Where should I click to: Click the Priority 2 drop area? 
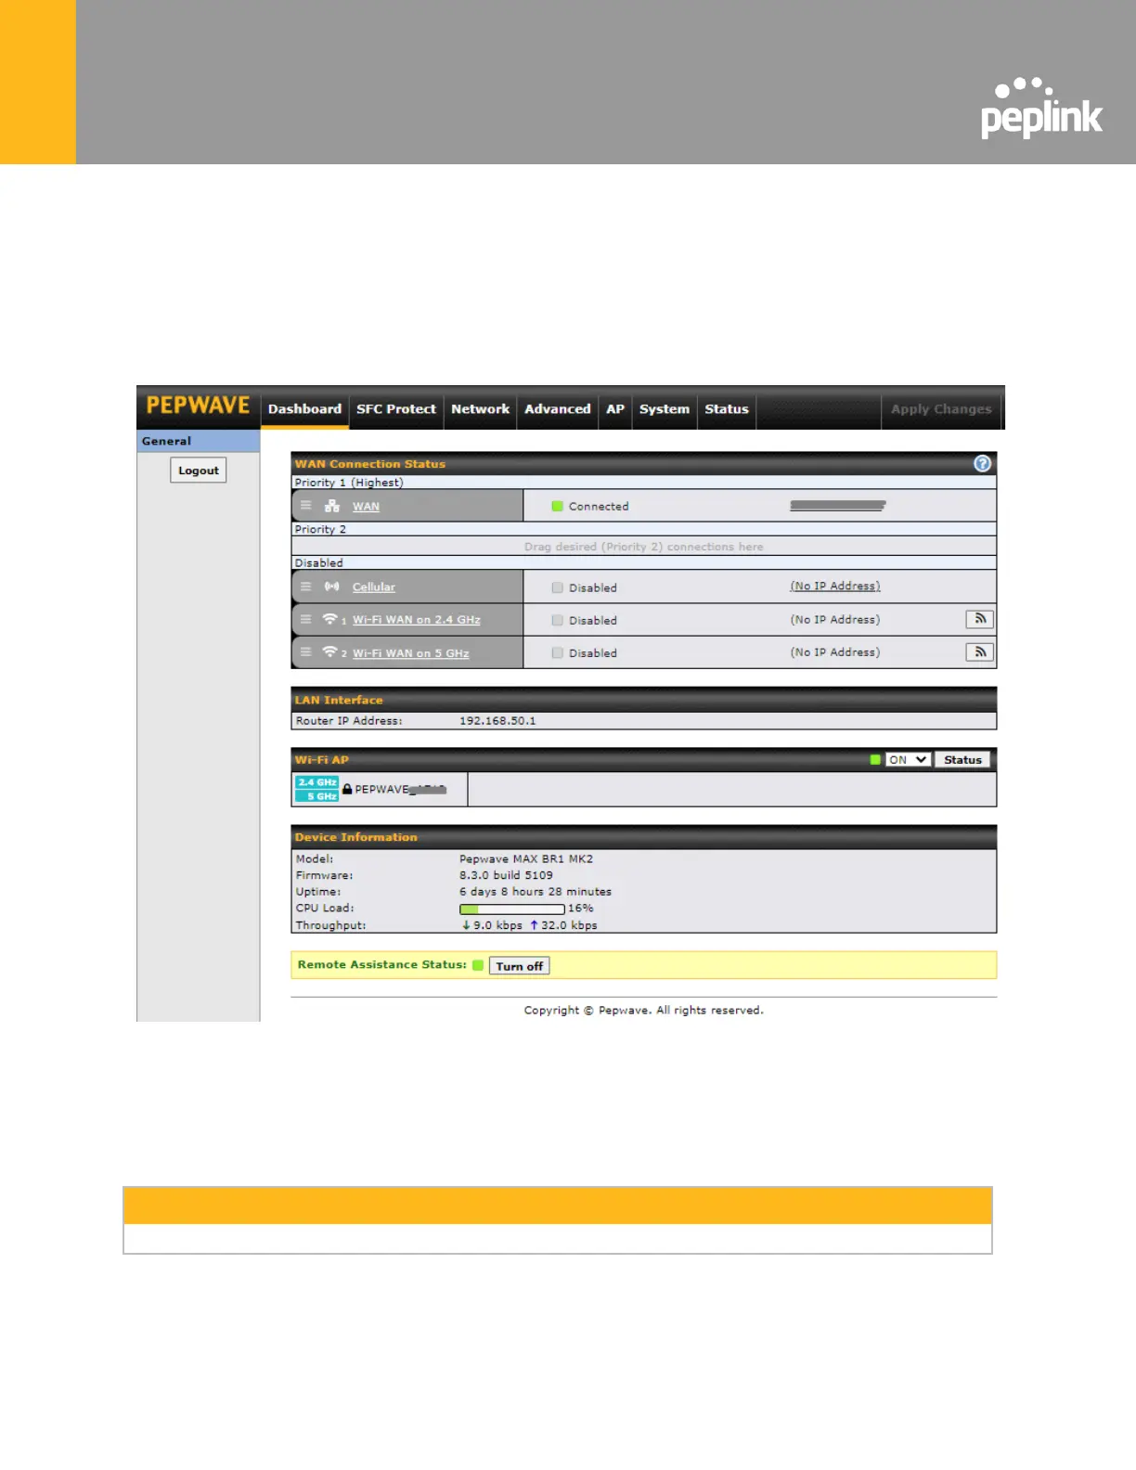coord(644,547)
